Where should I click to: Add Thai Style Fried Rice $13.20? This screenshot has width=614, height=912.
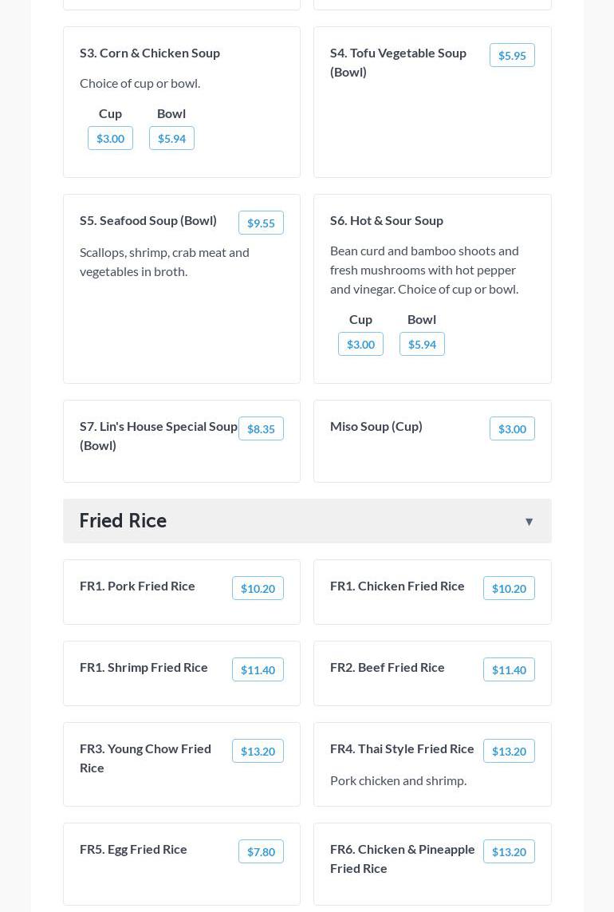tap(509, 751)
